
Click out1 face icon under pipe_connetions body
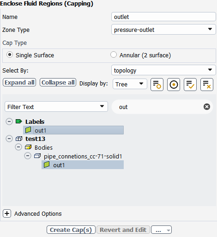[x=47, y=164]
